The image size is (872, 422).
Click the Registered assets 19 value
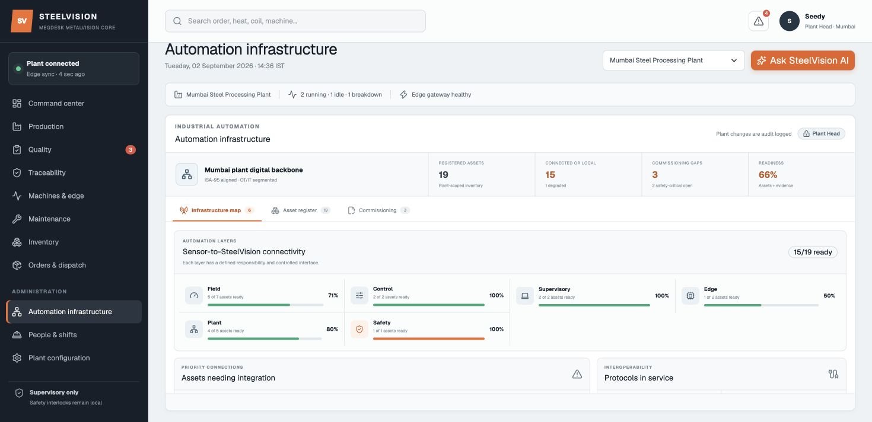[444, 175]
